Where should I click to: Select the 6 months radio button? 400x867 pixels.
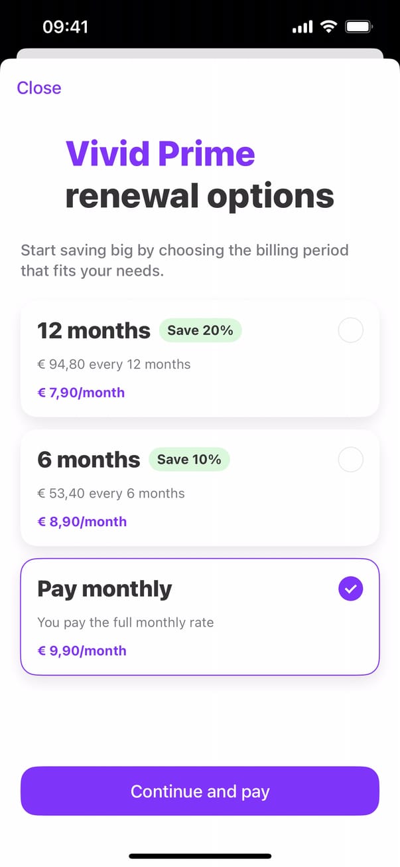click(x=350, y=459)
